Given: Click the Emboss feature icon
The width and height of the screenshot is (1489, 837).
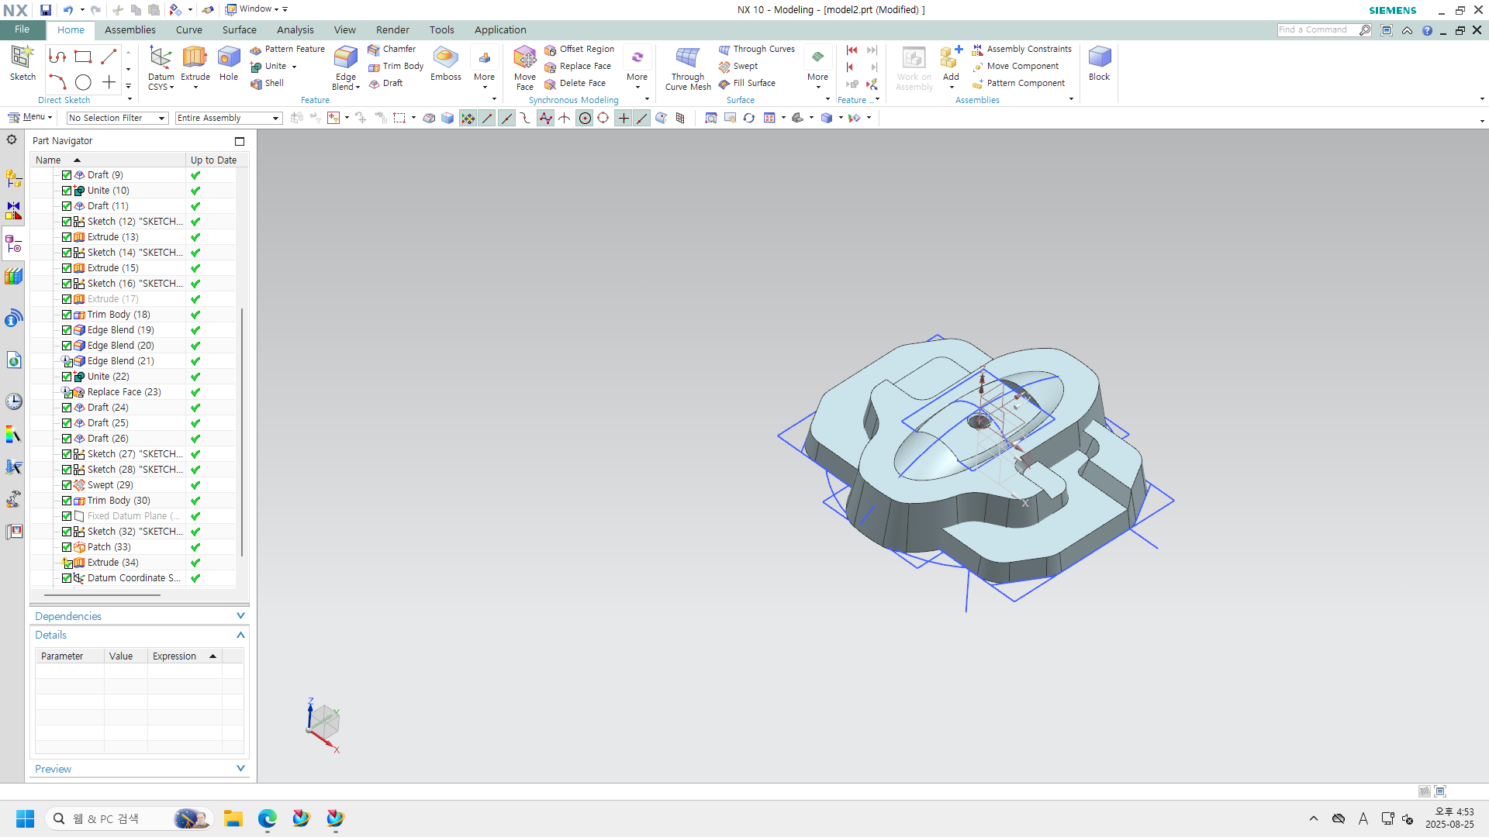Looking at the screenshot, I should point(445,58).
